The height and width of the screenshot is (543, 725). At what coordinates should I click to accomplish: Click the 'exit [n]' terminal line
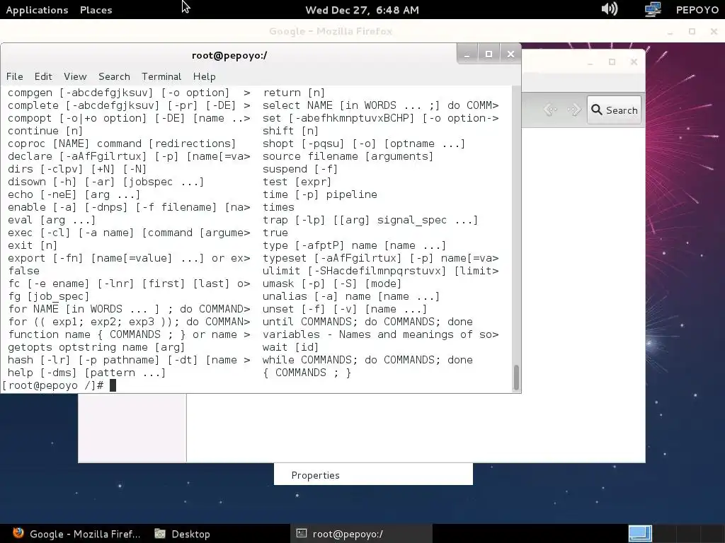(33, 245)
